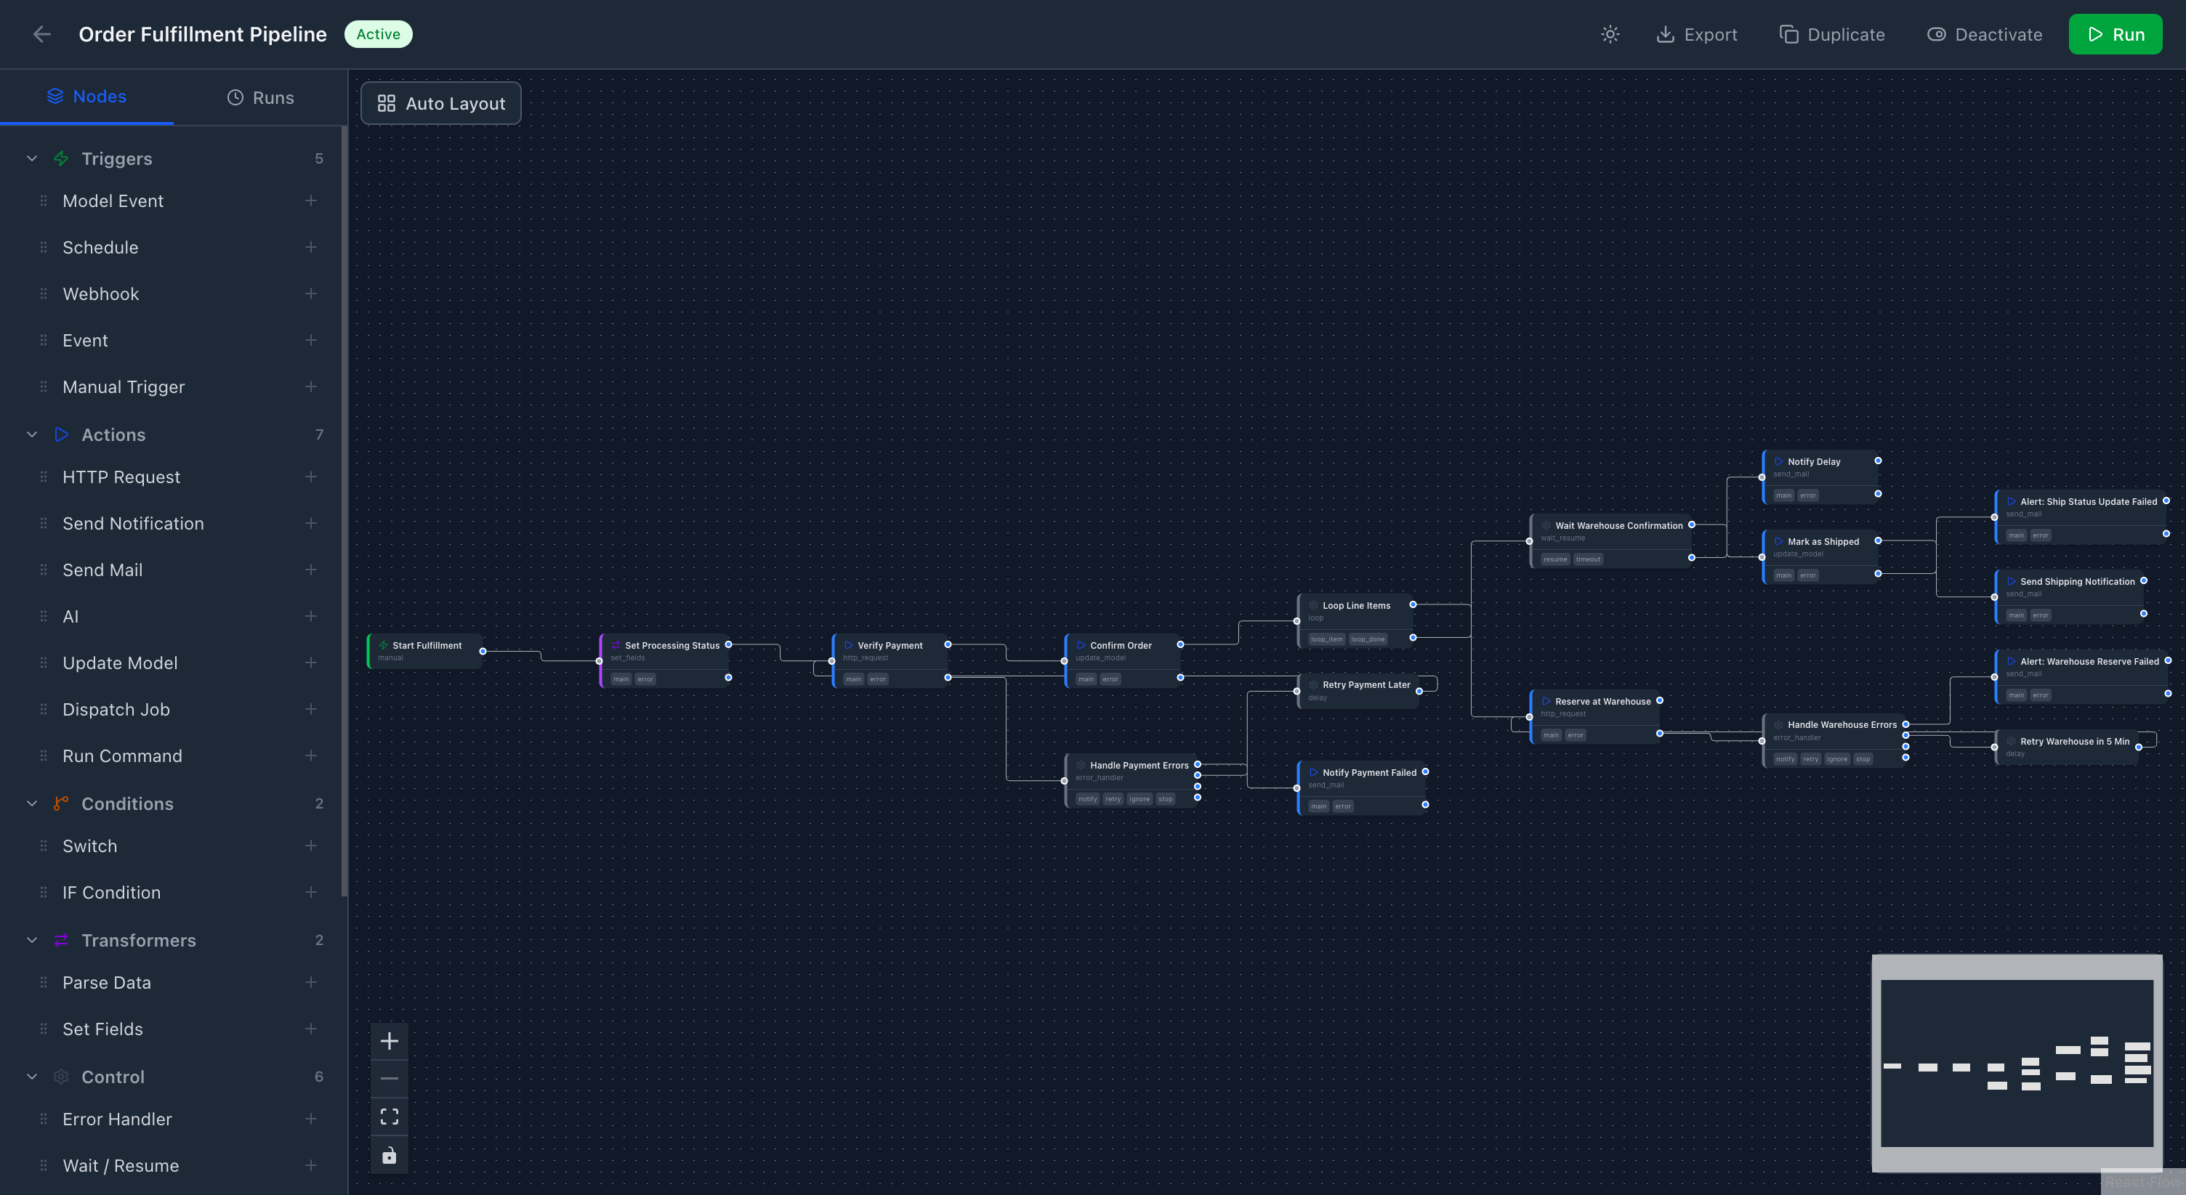Apply Auto Layout to the workflow
2186x1195 pixels.
(x=440, y=102)
